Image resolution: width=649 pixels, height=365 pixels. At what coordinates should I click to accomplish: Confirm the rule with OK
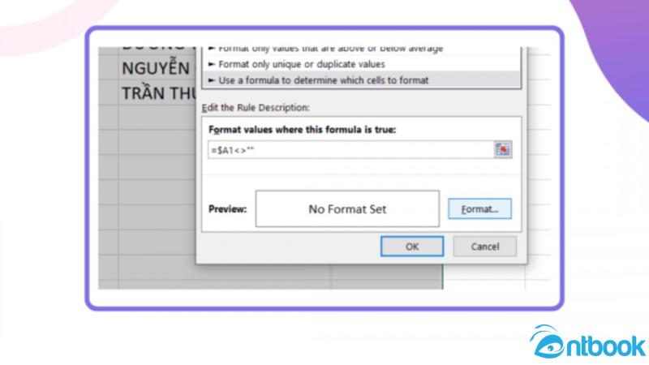[x=412, y=247]
